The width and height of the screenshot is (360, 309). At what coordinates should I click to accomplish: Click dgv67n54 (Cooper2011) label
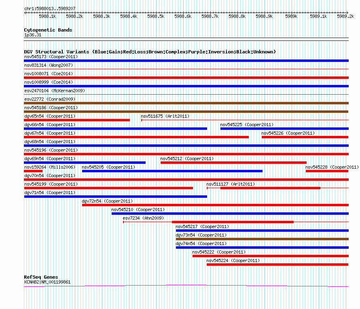click(x=50, y=133)
